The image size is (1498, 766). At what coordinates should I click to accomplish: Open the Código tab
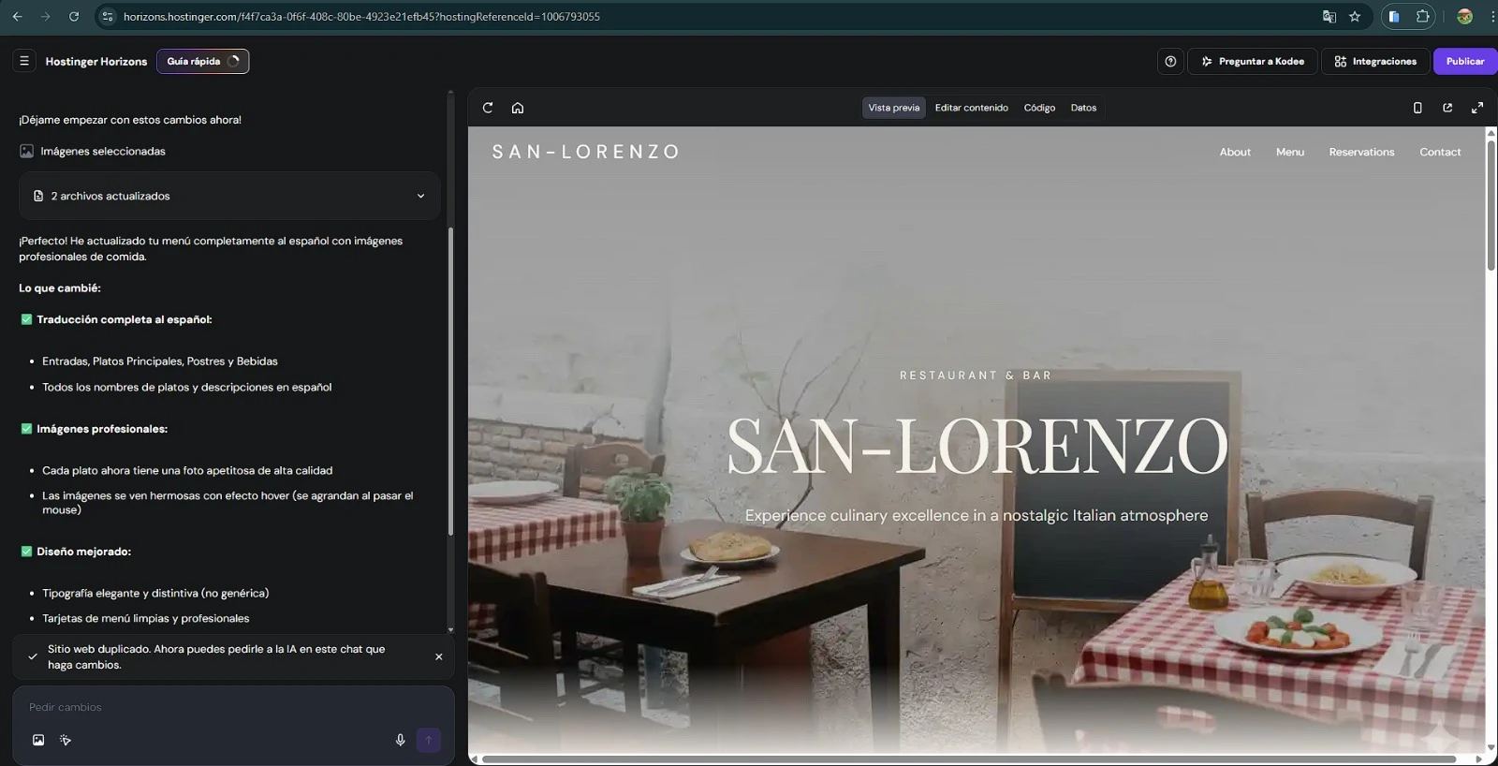(1039, 108)
